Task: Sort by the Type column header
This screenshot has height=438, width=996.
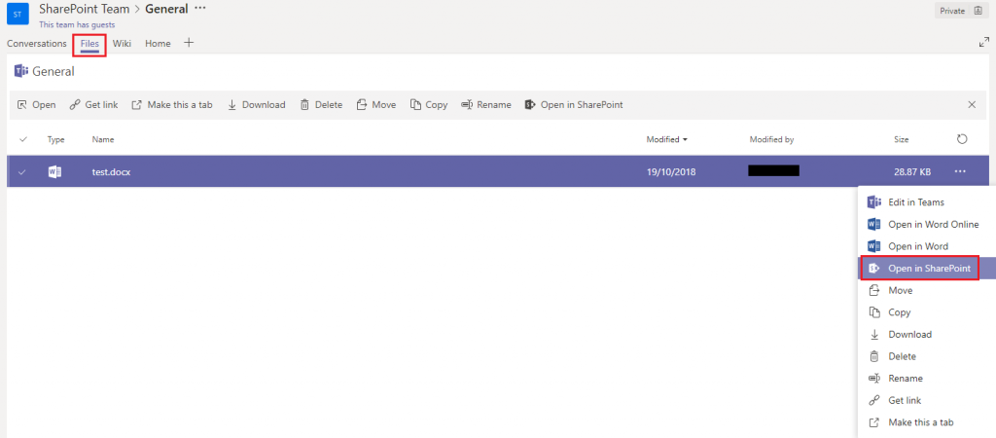Action: point(55,139)
